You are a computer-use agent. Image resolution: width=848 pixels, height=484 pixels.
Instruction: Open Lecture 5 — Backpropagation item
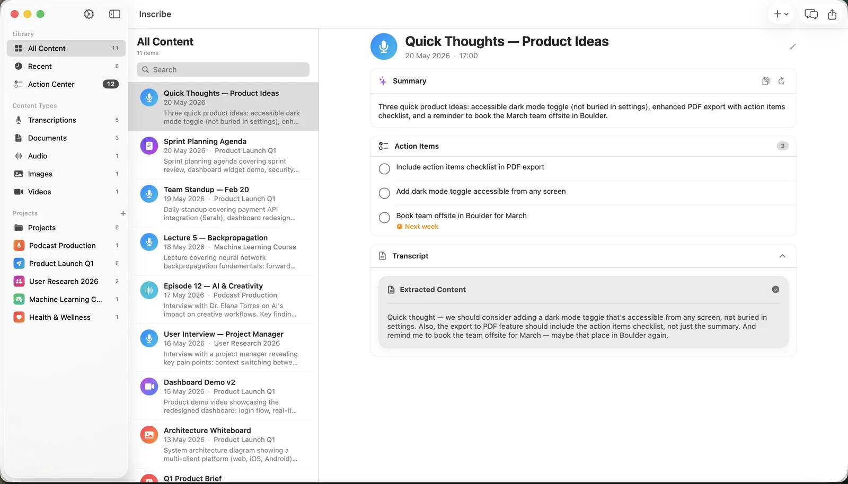[x=223, y=252]
